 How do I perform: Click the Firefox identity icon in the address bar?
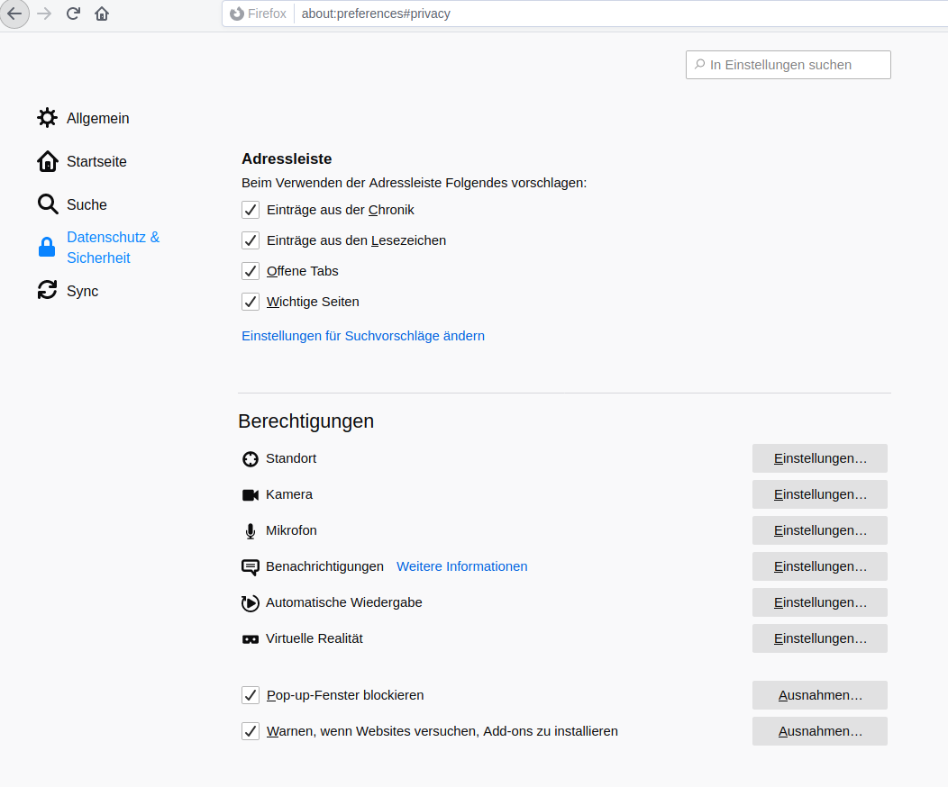click(x=237, y=14)
